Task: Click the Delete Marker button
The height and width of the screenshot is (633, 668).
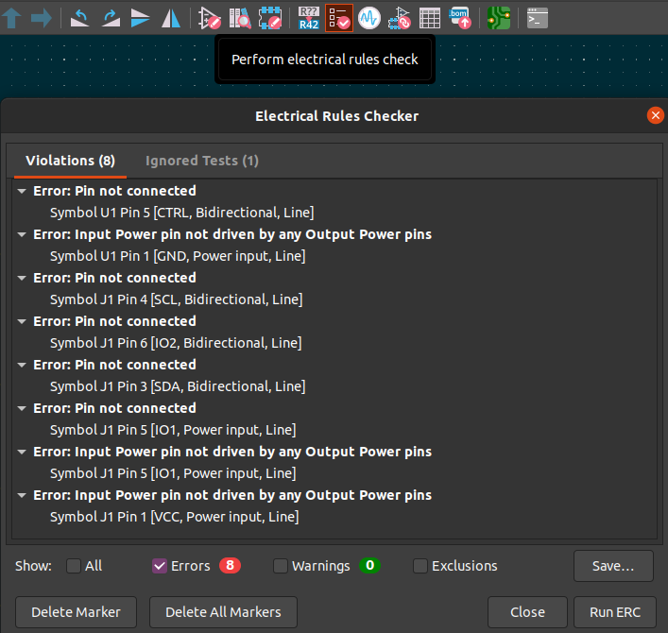Action: click(x=76, y=612)
